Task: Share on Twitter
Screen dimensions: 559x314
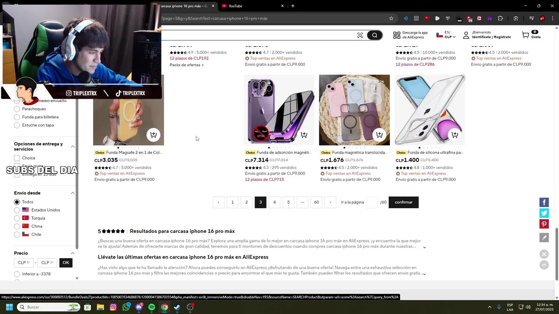Action: [544, 213]
